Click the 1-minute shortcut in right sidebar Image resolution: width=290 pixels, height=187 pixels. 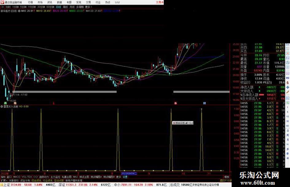[288, 107]
